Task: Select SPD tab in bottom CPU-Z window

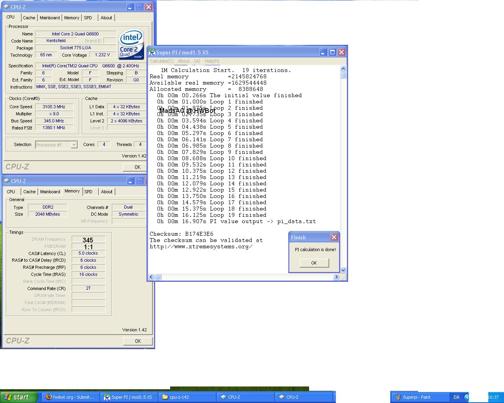Action: click(x=89, y=192)
